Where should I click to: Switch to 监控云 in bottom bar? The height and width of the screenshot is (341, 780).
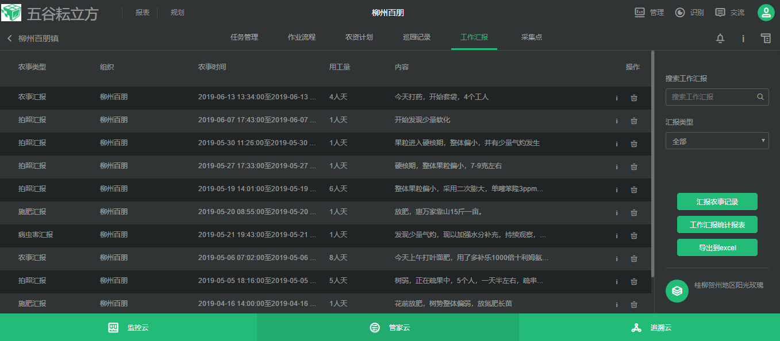point(128,328)
